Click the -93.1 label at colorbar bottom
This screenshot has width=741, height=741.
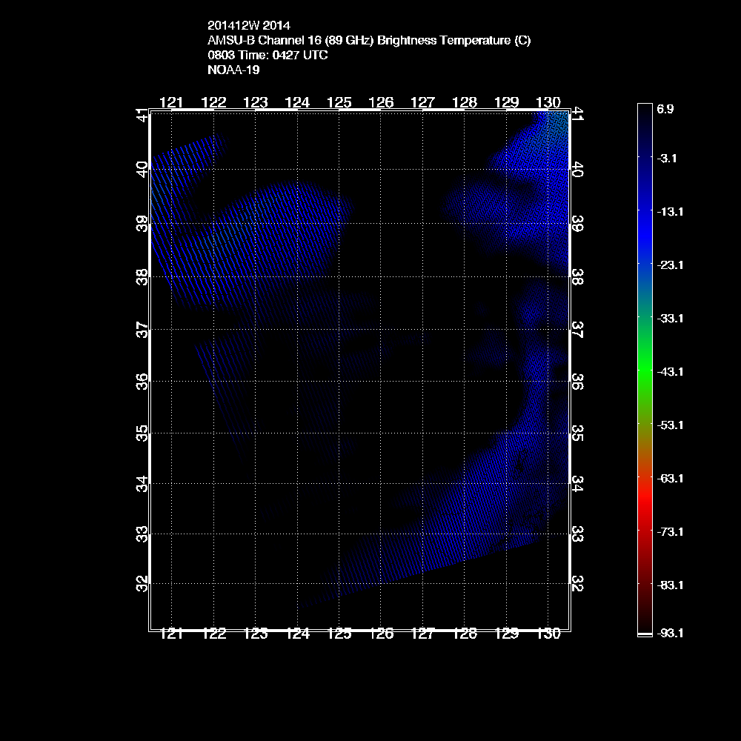[669, 634]
